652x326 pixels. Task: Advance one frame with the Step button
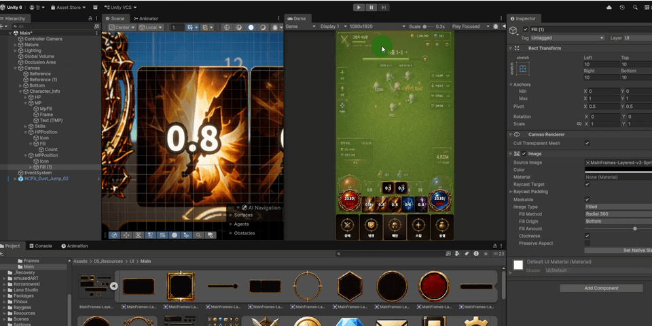(384, 7)
